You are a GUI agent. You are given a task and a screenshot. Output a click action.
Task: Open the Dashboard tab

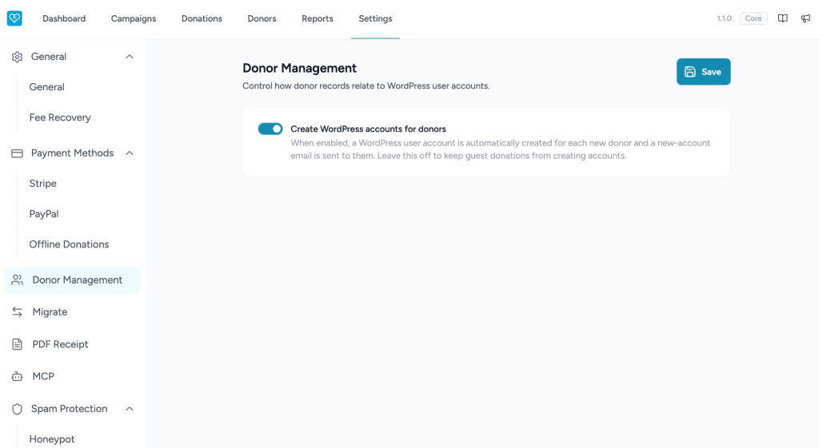point(64,19)
